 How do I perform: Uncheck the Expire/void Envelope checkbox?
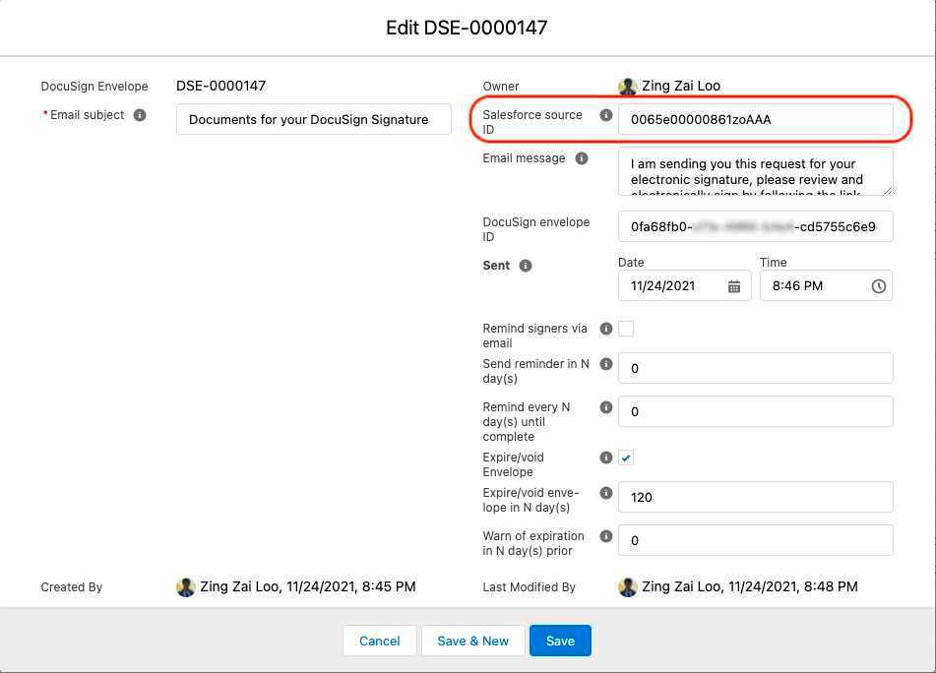point(626,458)
